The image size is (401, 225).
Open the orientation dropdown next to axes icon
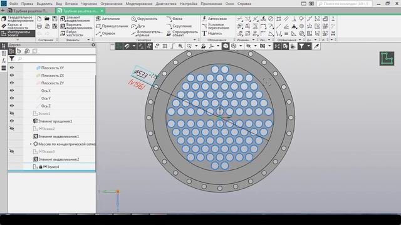(x=218, y=46)
